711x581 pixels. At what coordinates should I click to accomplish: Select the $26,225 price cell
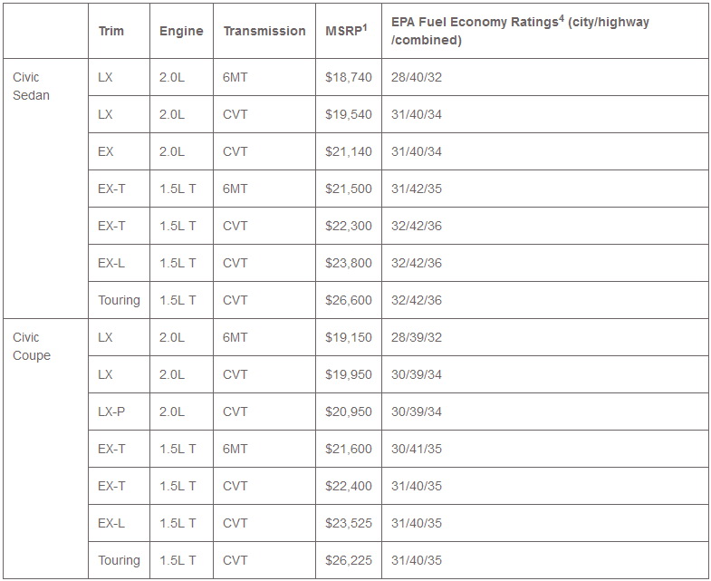[349, 560]
